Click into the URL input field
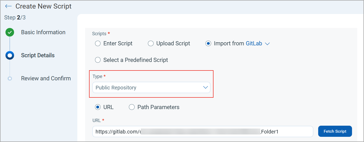Viewport: 364px width, 142px height. coord(203,131)
